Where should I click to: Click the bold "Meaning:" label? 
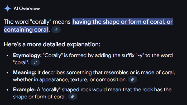(25, 73)
